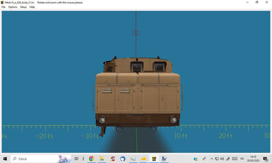Open the People tray icon
Screen dimensions: 272x163
tap(204, 159)
